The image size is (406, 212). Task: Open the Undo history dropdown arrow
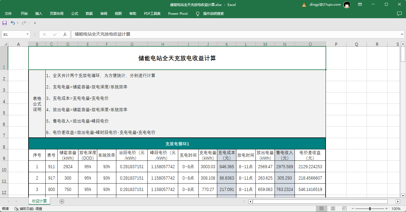18,23
